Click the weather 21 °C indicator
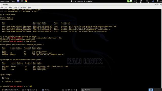This screenshot has height=91, width=162. [73, 1]
